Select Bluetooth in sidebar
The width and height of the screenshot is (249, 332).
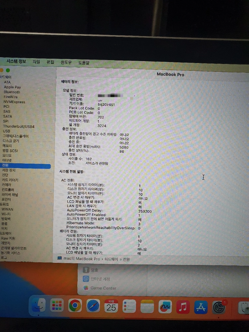pyautogui.click(x=12, y=92)
